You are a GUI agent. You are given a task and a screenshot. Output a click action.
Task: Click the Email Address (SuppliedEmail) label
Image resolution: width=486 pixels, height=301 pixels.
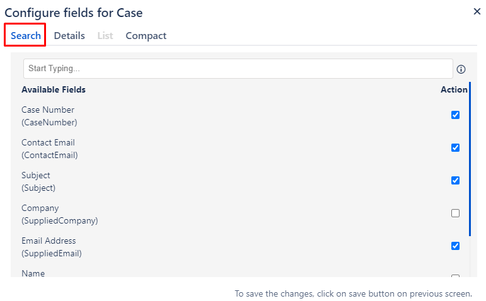[52, 247]
